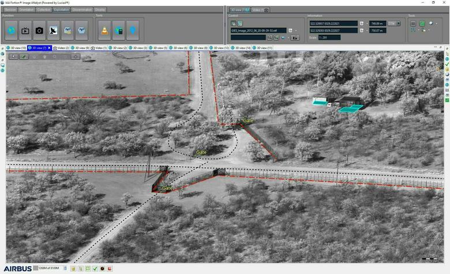Click the green checkmark status bar icon
Image resolution: width=450 pixels, height=274 pixels.
[95, 269]
